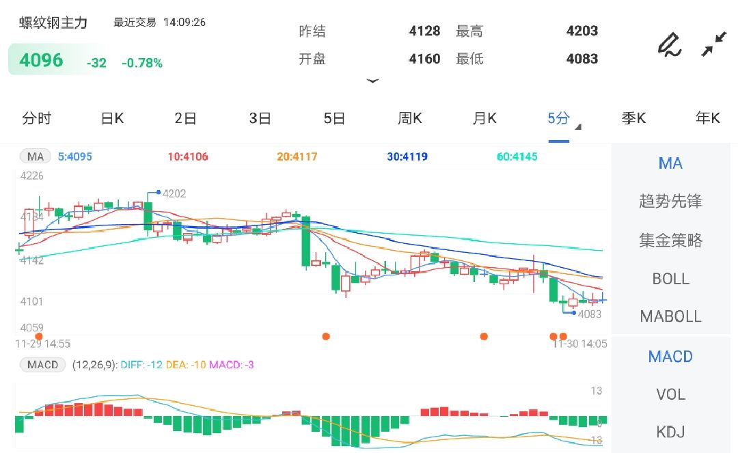The height and width of the screenshot is (453, 738).
Task: Switch sub-chart to KDJ indicator
Action: click(x=670, y=432)
